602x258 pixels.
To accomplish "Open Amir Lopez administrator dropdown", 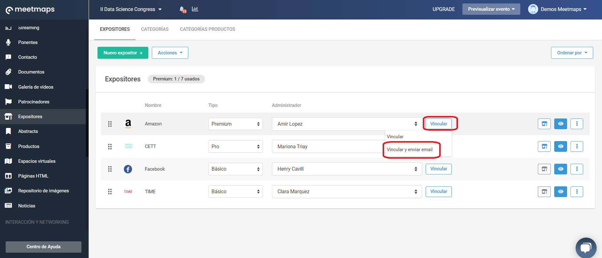I will 347,124.
